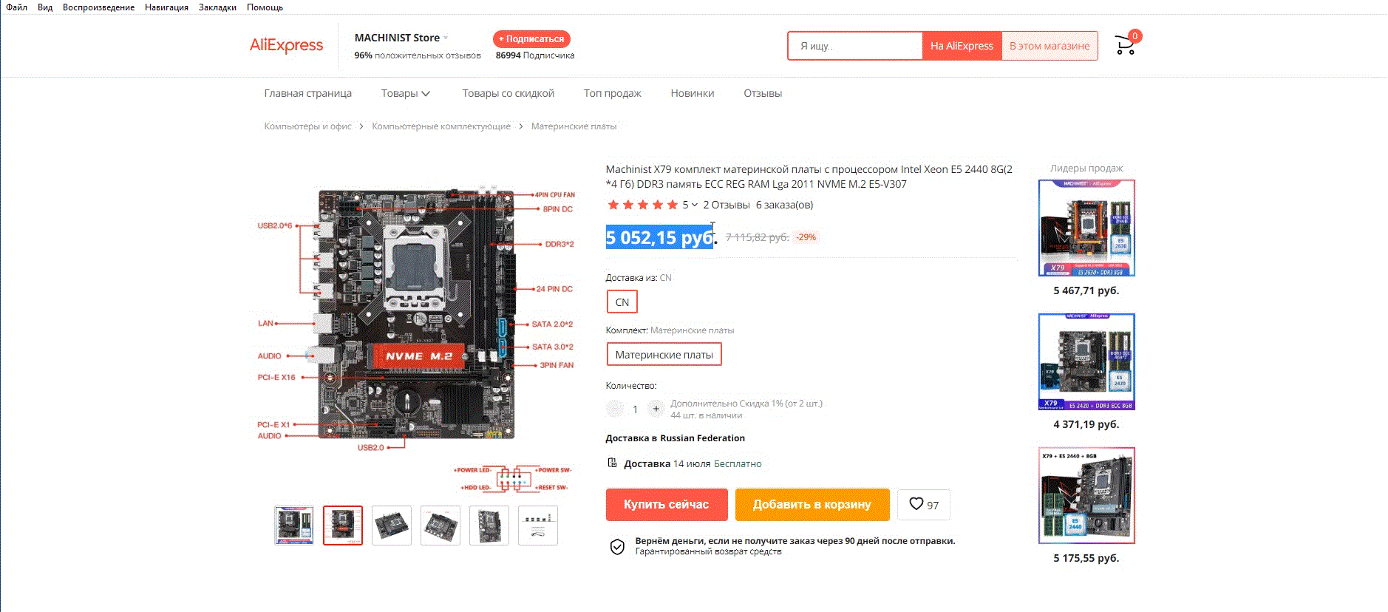Click Добавить в корзину button
The image size is (1388, 612).
point(812,505)
